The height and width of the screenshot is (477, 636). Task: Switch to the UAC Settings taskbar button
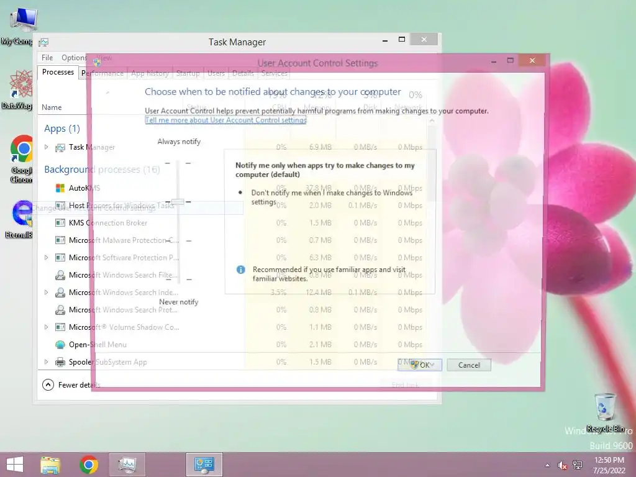204,465
